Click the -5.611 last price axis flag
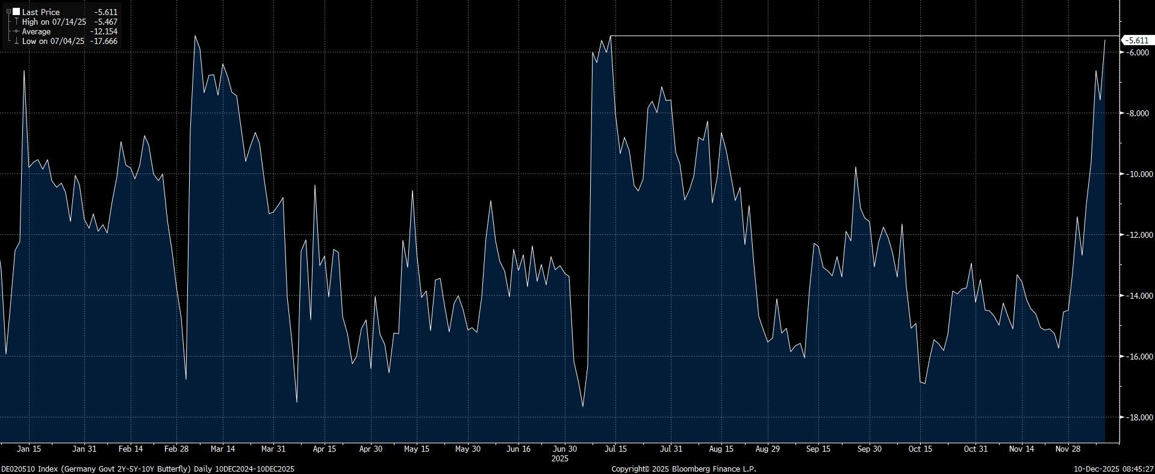Viewport: 1155px width, 474px height. (1137, 40)
